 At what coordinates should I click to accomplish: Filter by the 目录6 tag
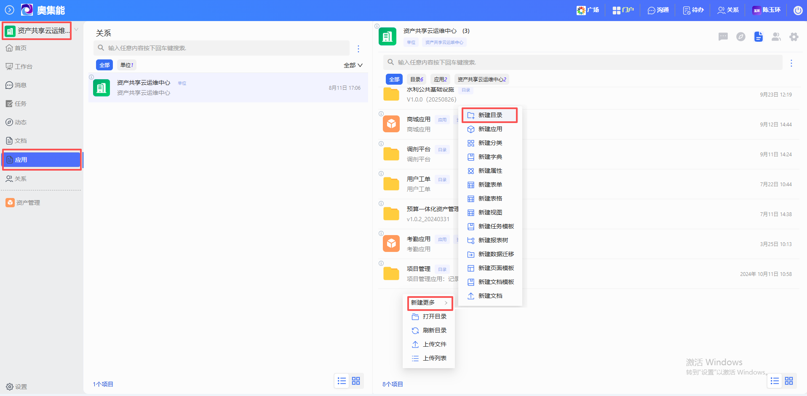point(417,79)
